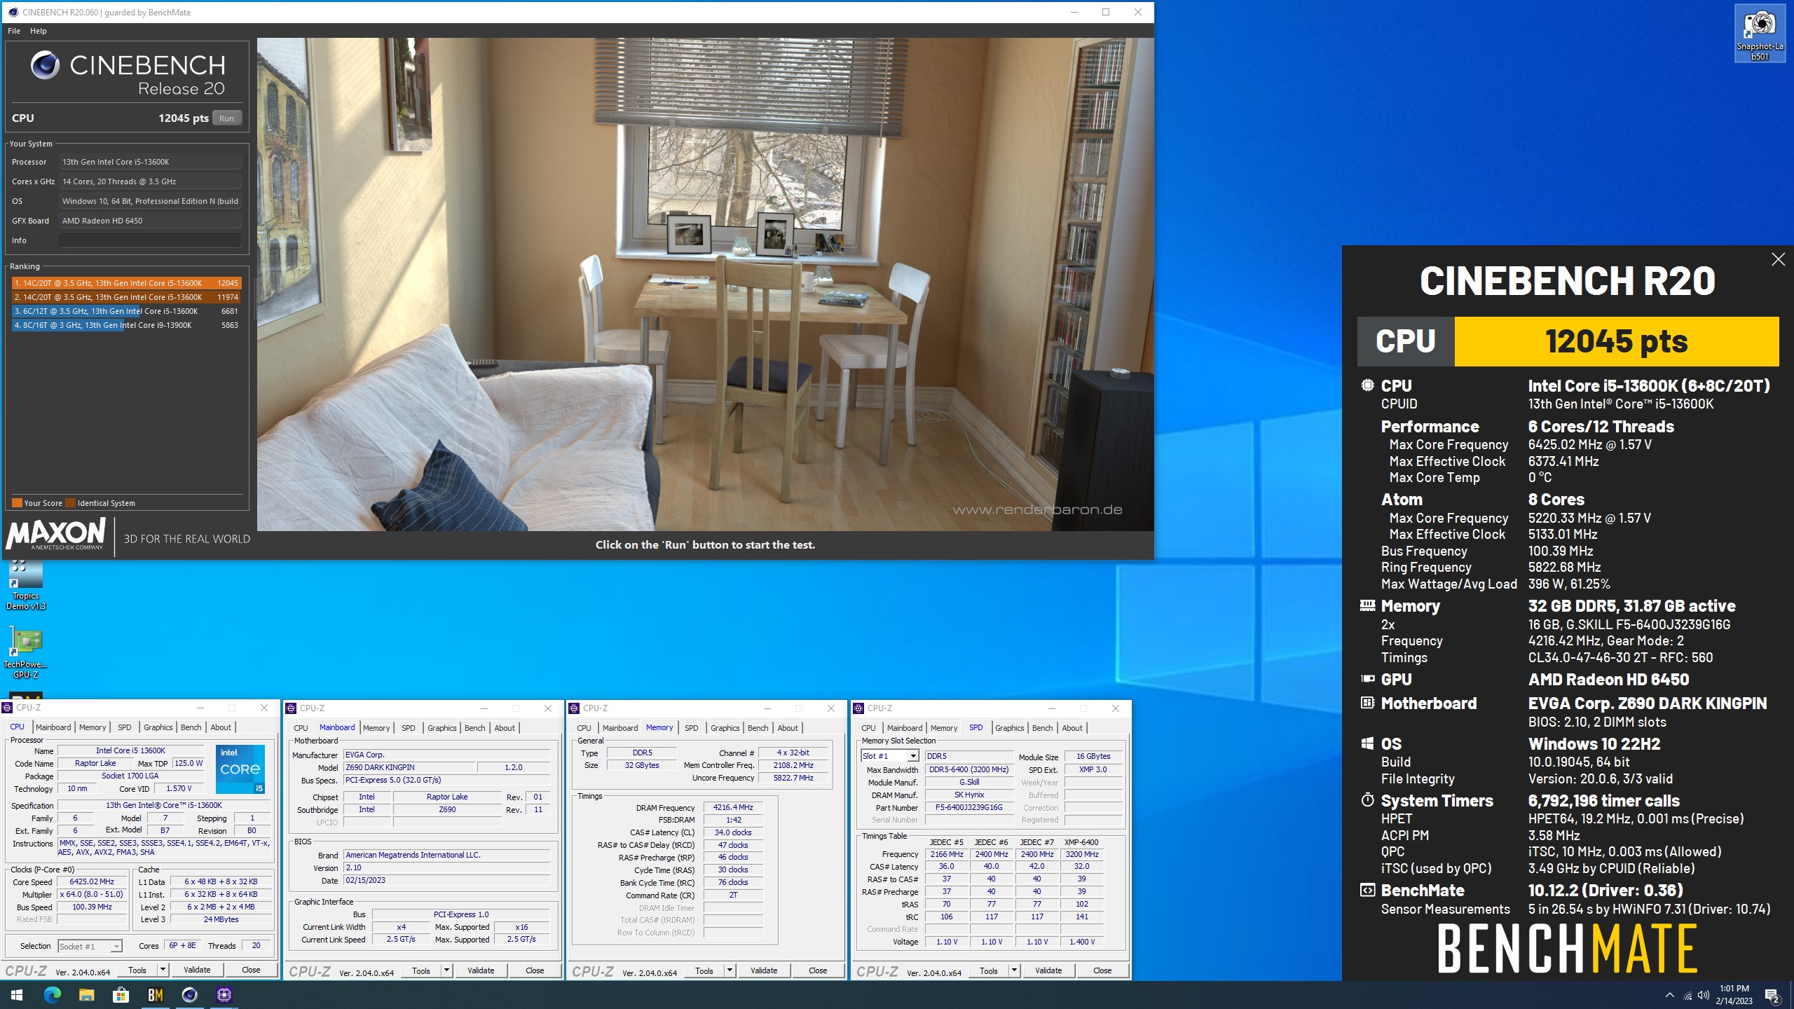Click the 12045 pts score in BenchMate panel
Viewport: 1794px width, 1009px height.
coord(1616,341)
